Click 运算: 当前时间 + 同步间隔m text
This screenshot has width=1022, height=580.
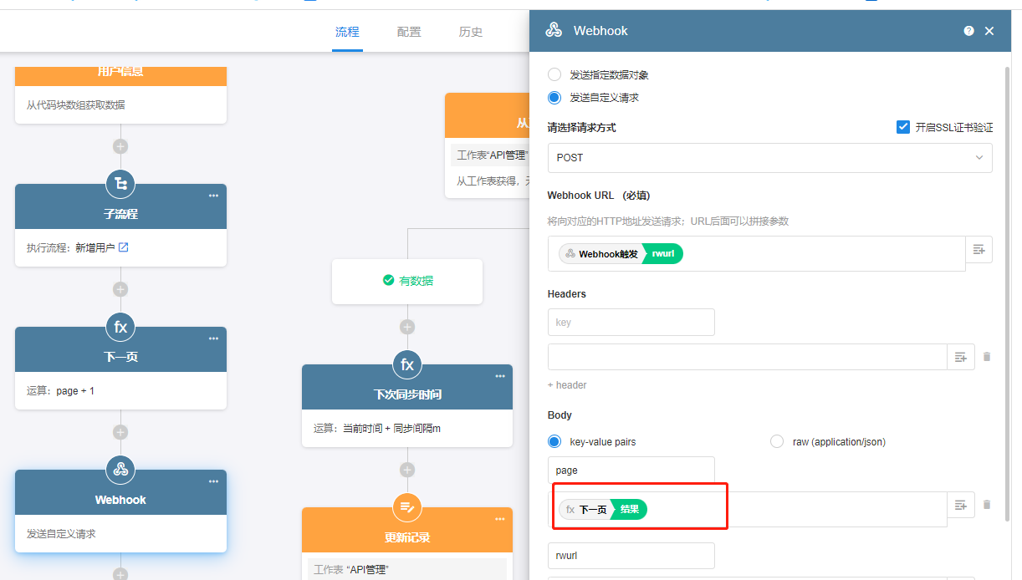pyautogui.click(x=377, y=428)
